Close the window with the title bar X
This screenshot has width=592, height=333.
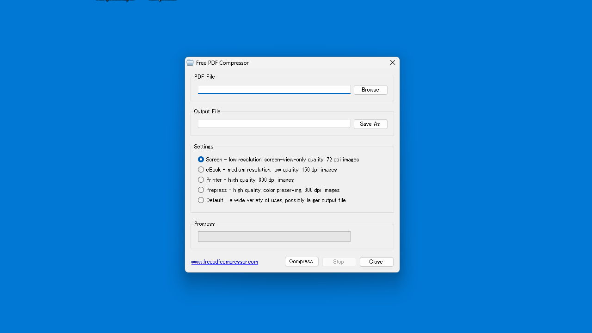(393, 62)
